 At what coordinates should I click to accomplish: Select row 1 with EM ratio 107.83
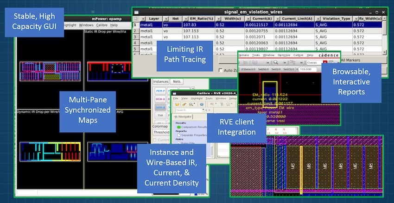coord(258,25)
